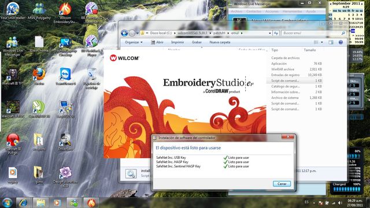Select the Warcraft III ROC desktop shortcut
The height and width of the screenshot is (208, 370).
[x=13, y=109]
